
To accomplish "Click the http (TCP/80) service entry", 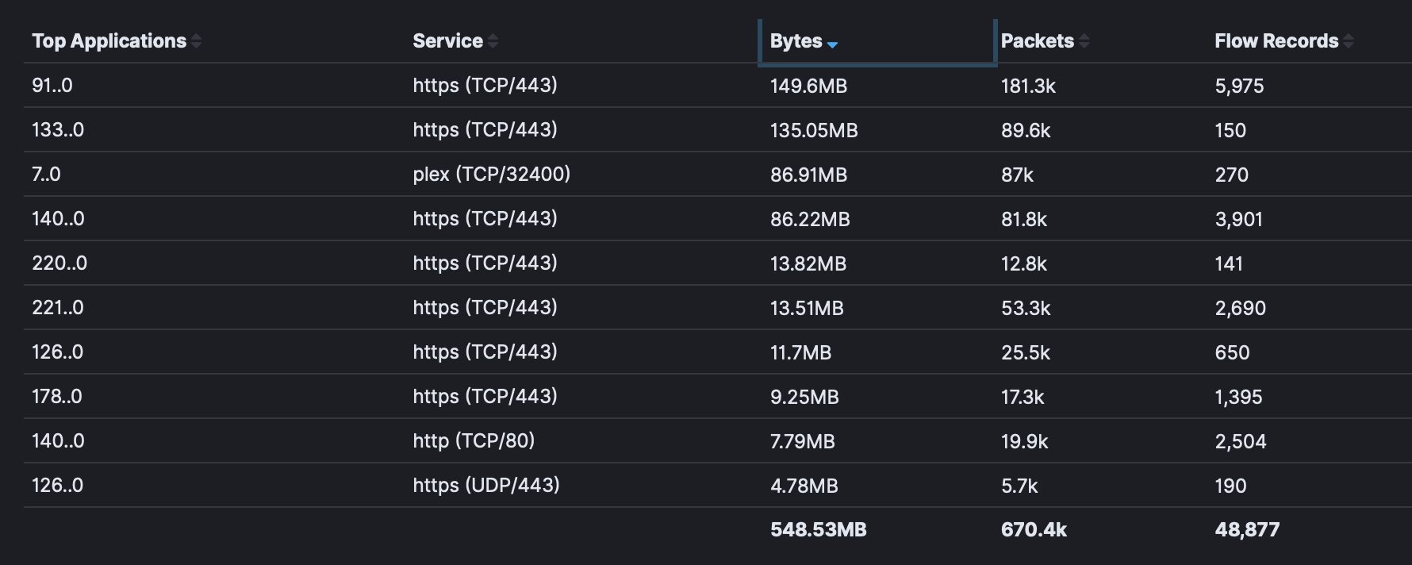I will (474, 441).
